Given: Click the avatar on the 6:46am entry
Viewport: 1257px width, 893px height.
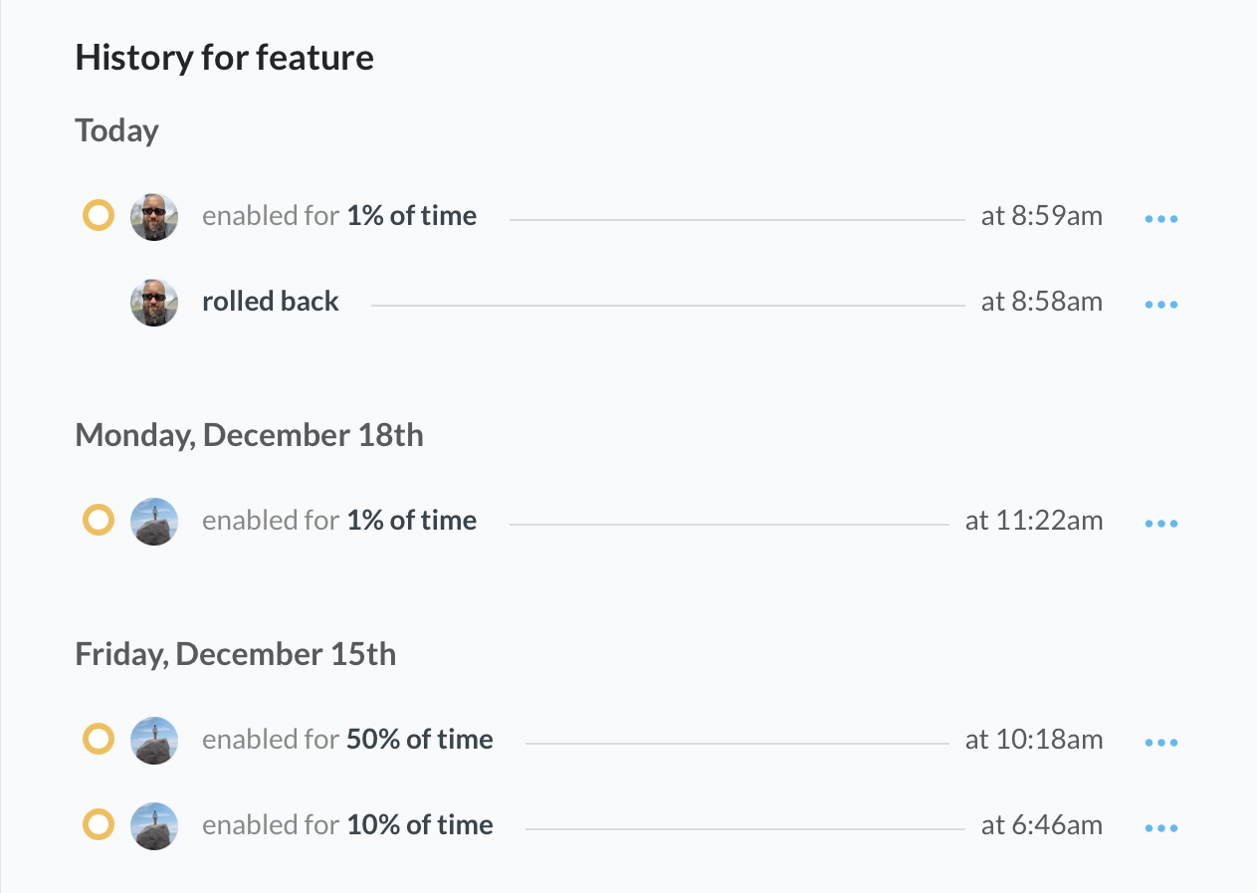Looking at the screenshot, I should click(x=154, y=824).
